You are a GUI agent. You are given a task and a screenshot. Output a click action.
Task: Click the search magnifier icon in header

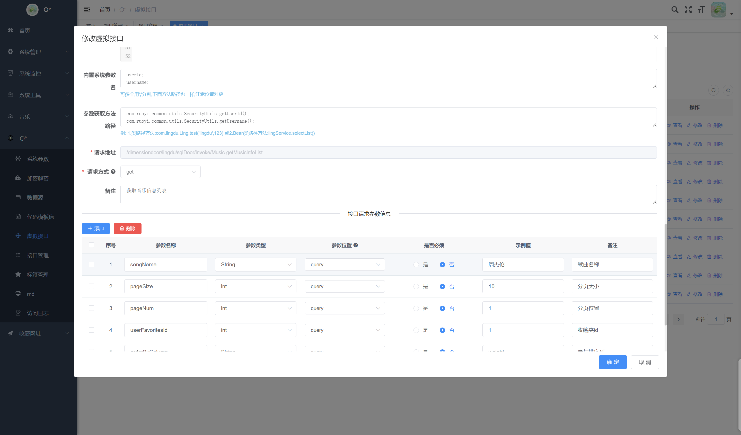[675, 10]
